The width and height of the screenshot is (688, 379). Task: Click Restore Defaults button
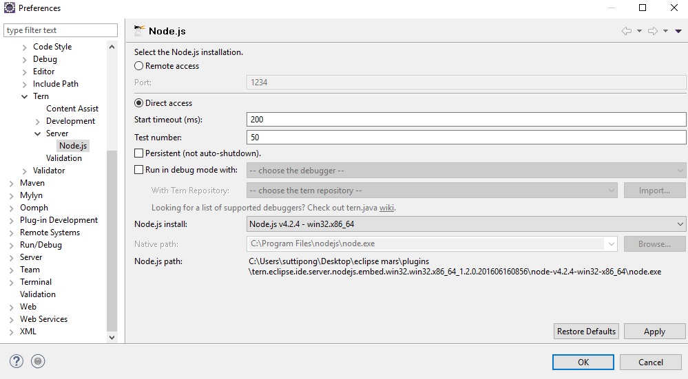pos(586,332)
